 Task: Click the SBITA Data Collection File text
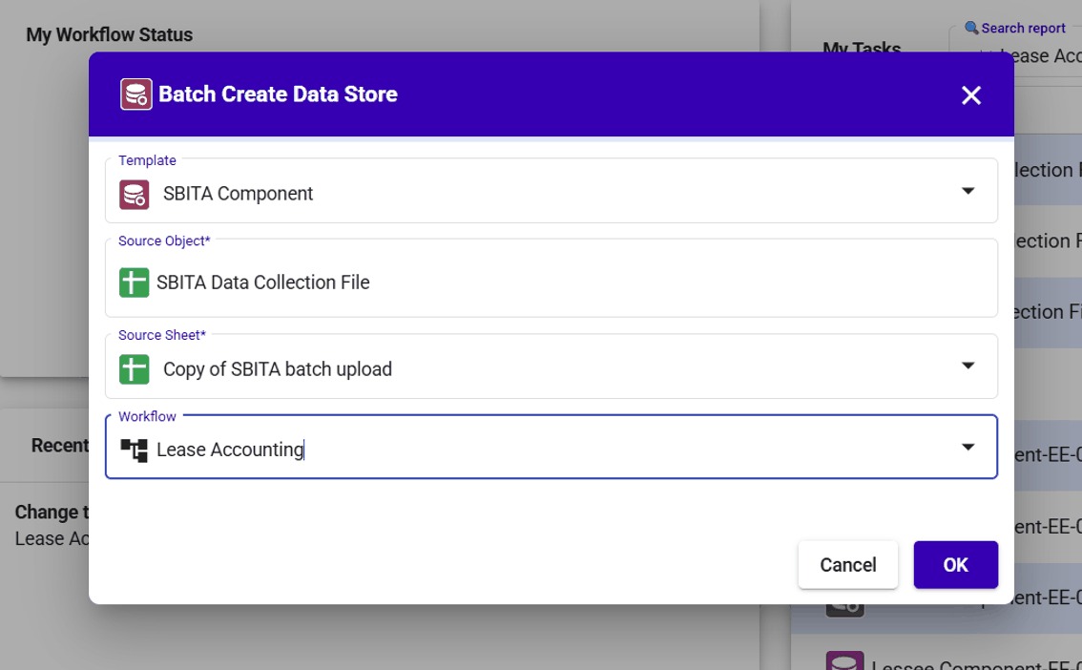point(263,283)
